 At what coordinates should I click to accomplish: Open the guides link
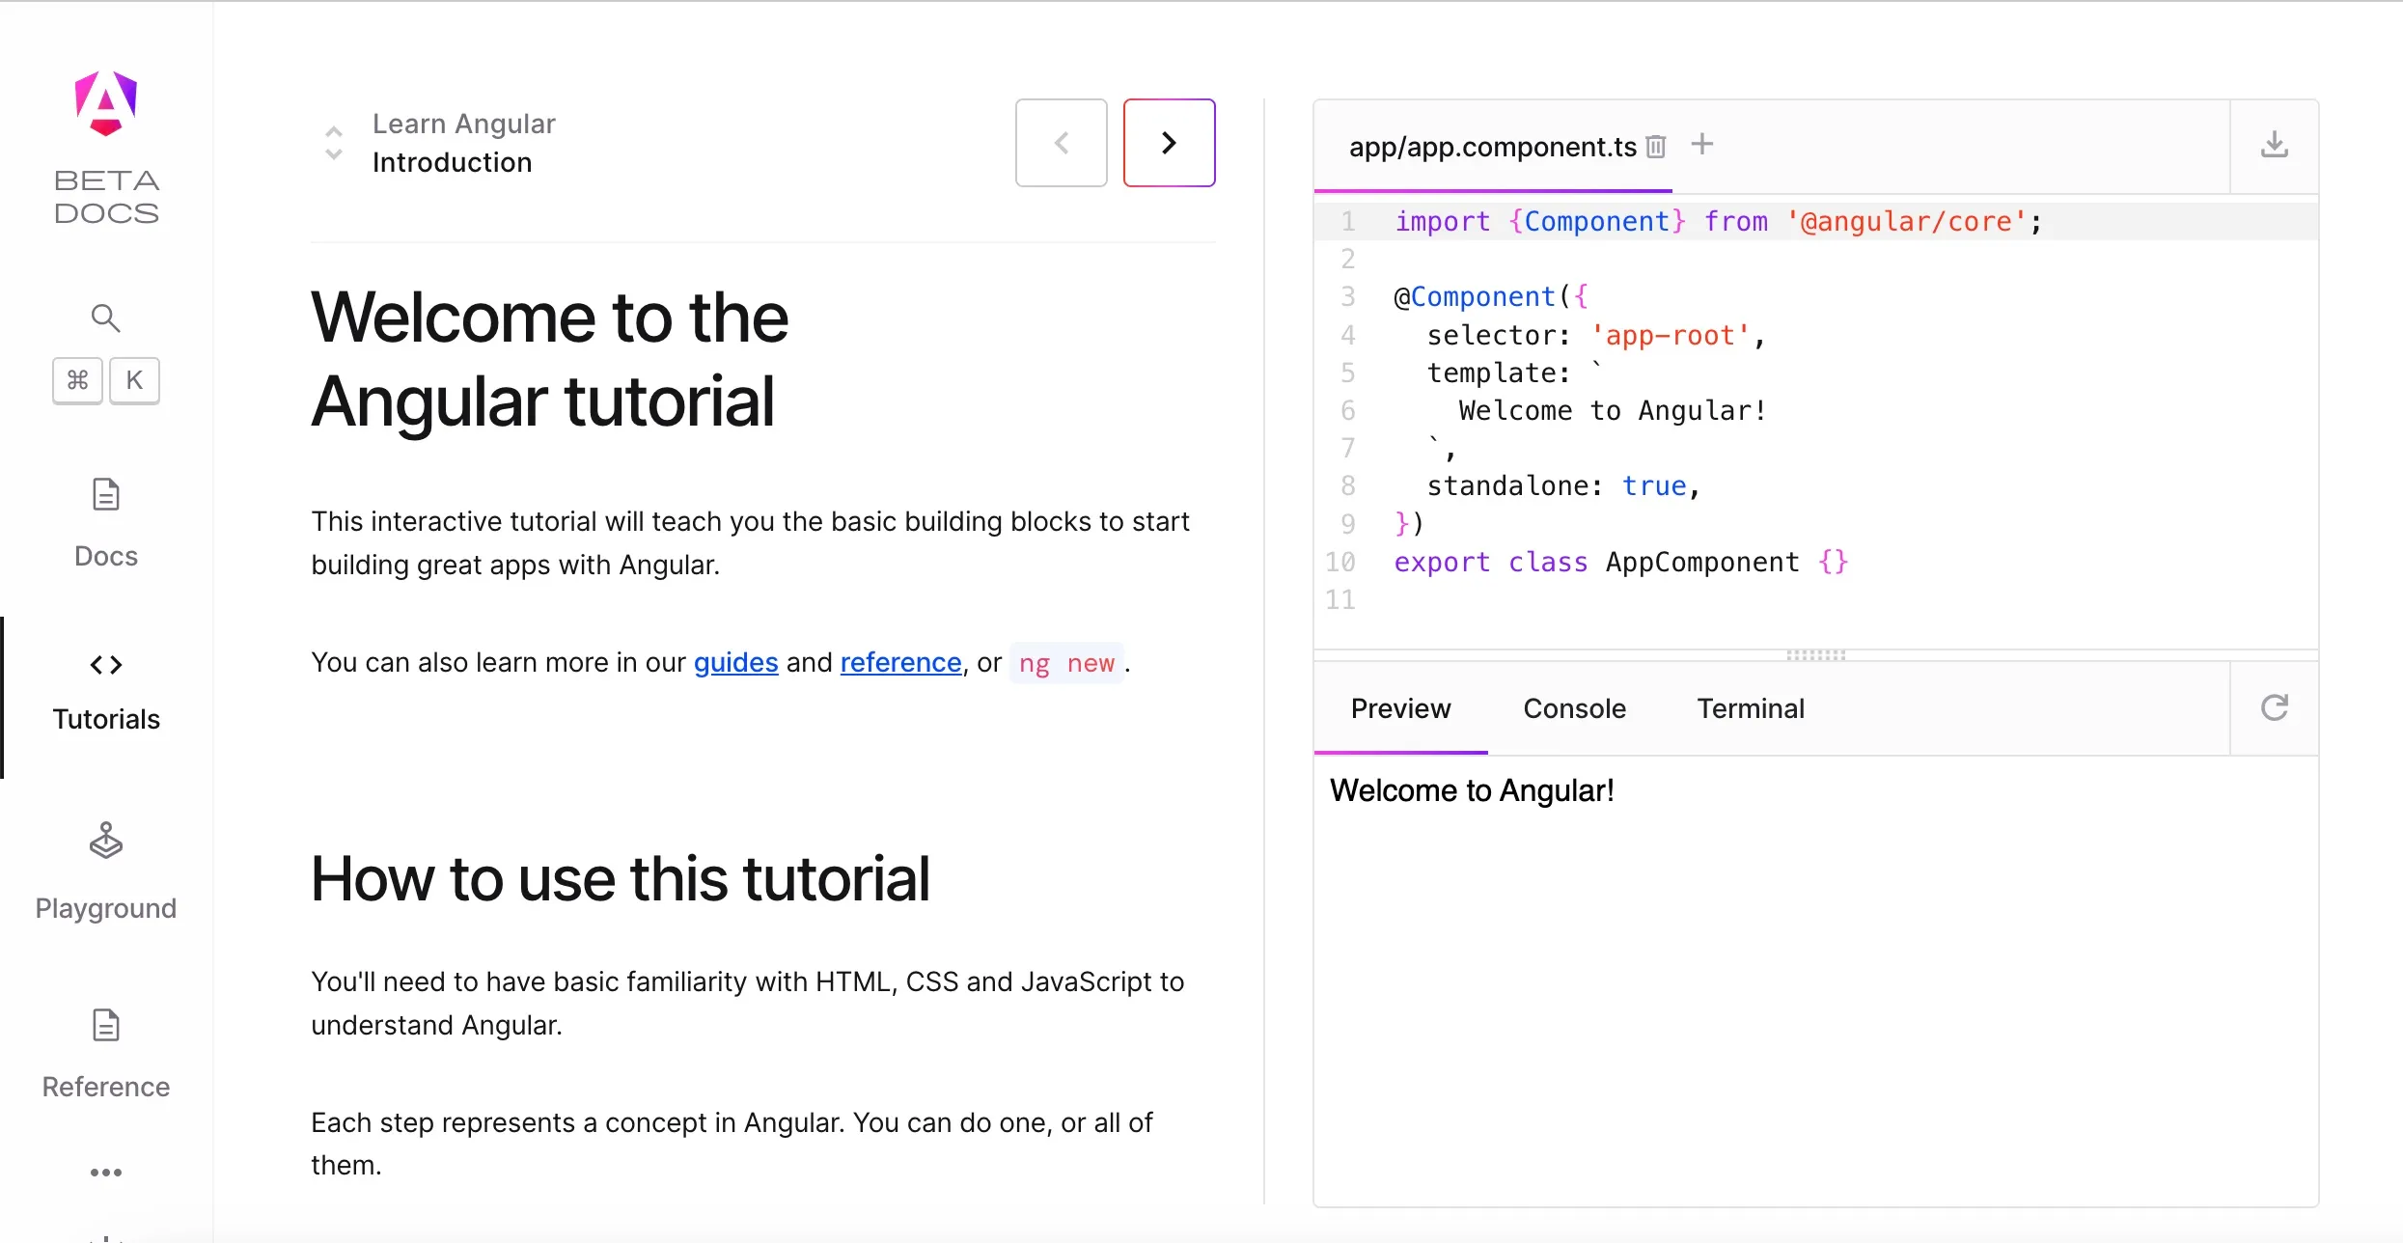point(735,662)
